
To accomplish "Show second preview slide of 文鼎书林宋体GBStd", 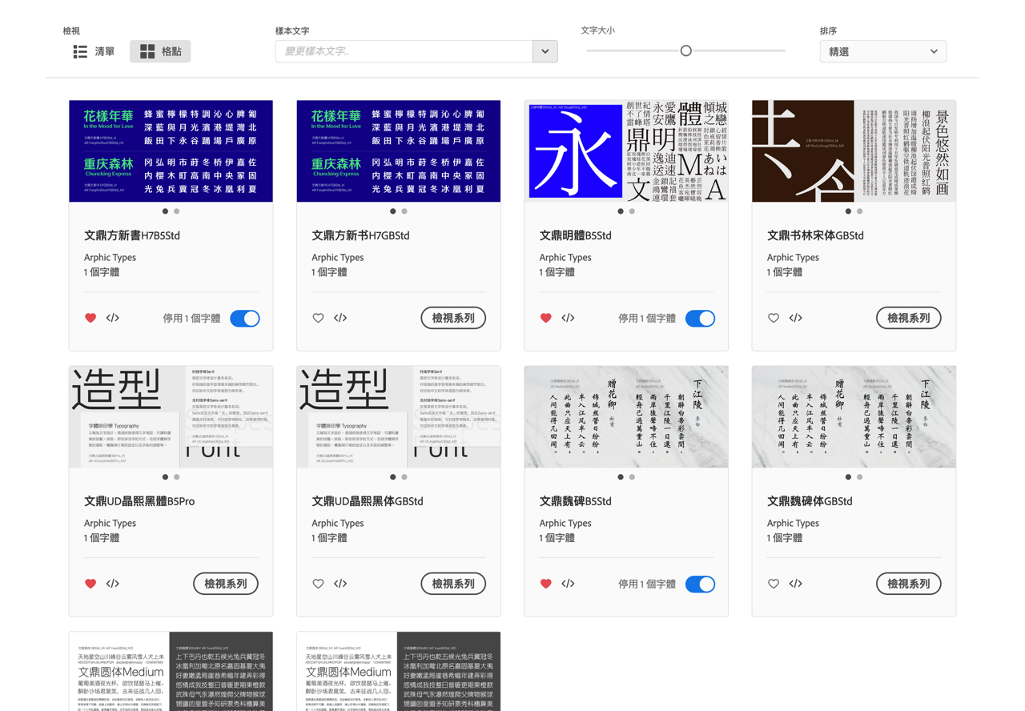I will (859, 211).
